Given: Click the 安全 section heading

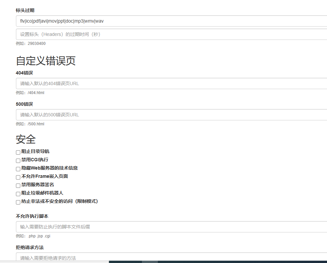Looking at the screenshot, I should tap(26, 139).
